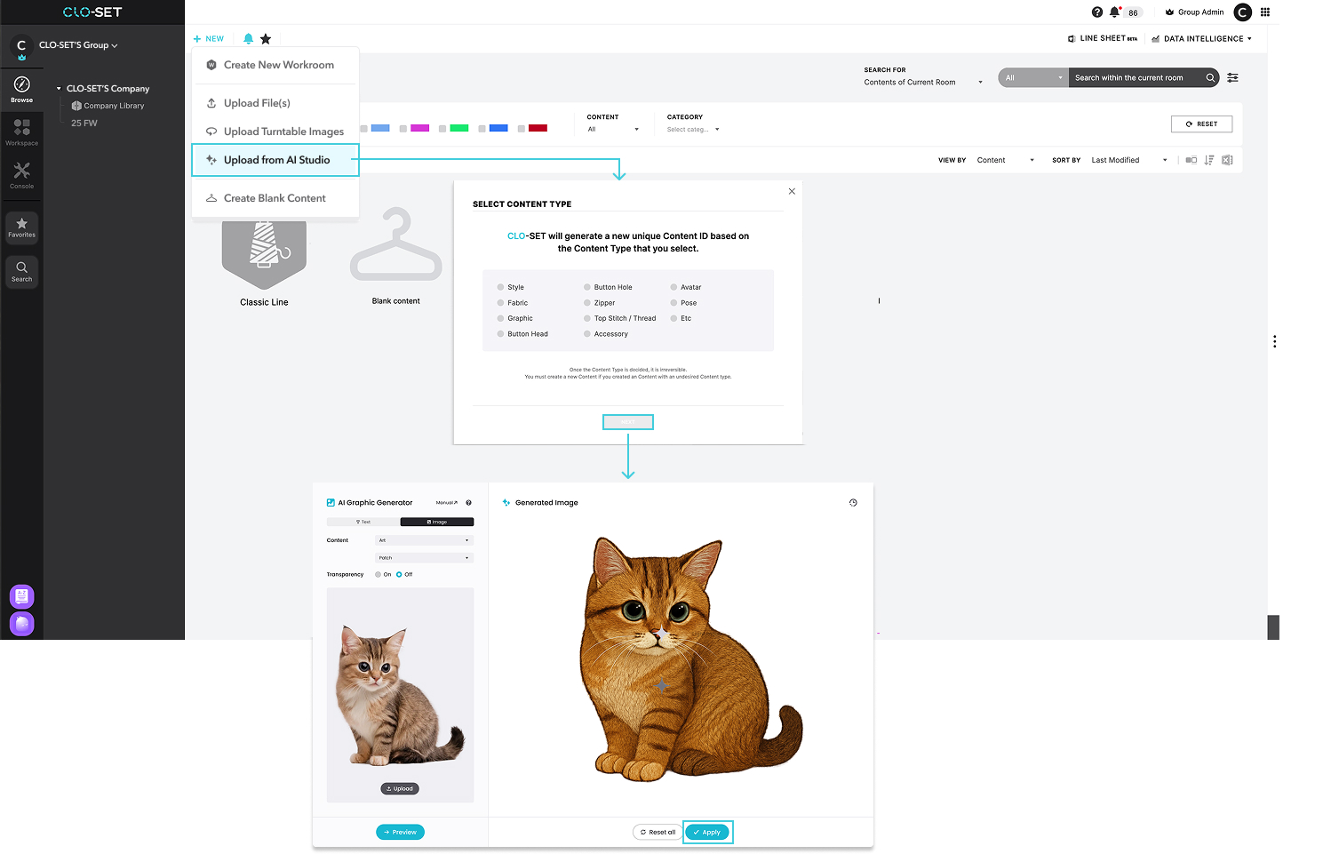
Task: Choose Upload from AI Studio
Action: coord(275,160)
